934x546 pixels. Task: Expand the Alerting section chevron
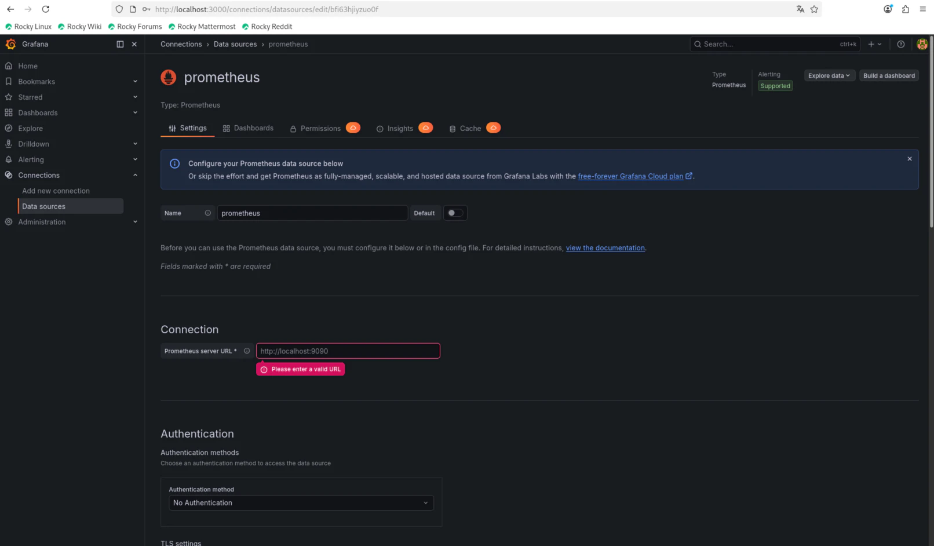[x=135, y=160]
